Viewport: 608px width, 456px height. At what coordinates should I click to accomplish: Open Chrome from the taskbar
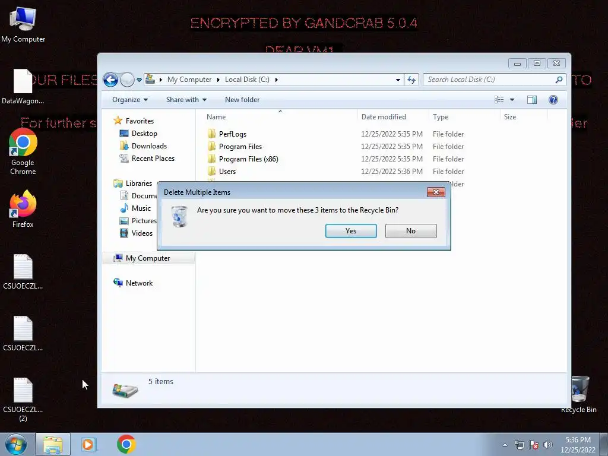tap(126, 444)
